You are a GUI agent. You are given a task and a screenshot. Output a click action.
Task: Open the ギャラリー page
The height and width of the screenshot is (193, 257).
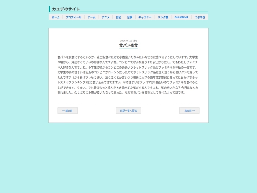click(145, 17)
